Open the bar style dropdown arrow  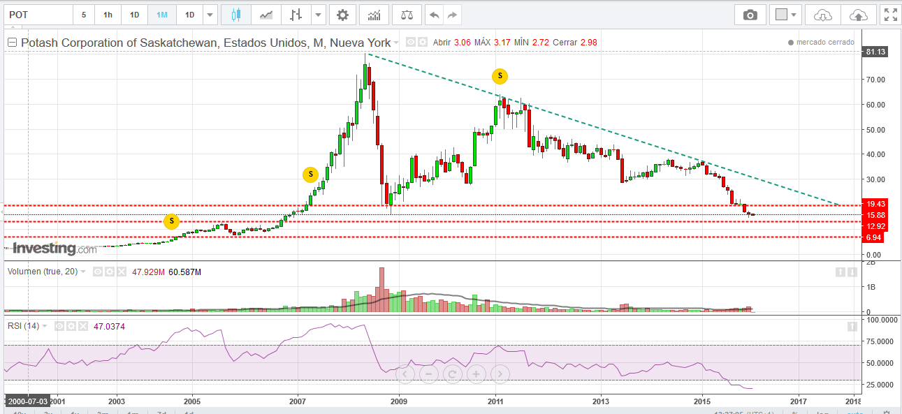(319, 15)
